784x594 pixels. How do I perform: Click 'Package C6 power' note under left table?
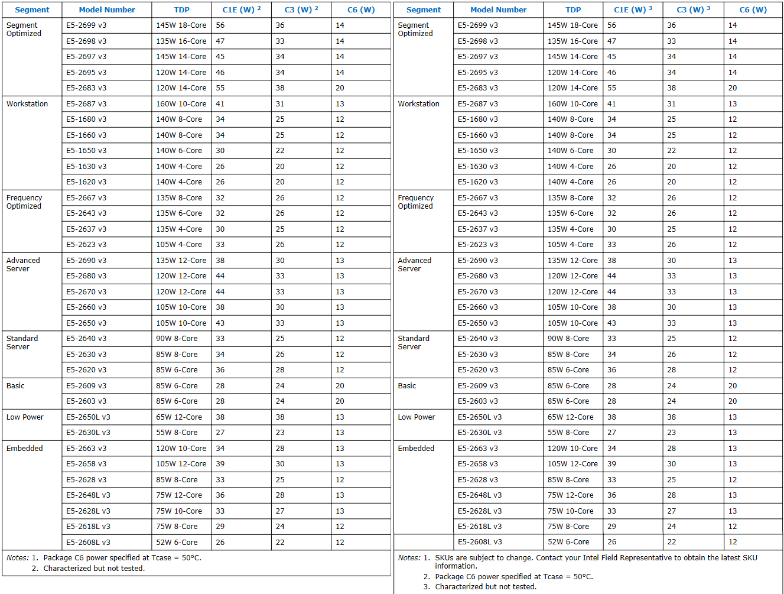(122, 558)
